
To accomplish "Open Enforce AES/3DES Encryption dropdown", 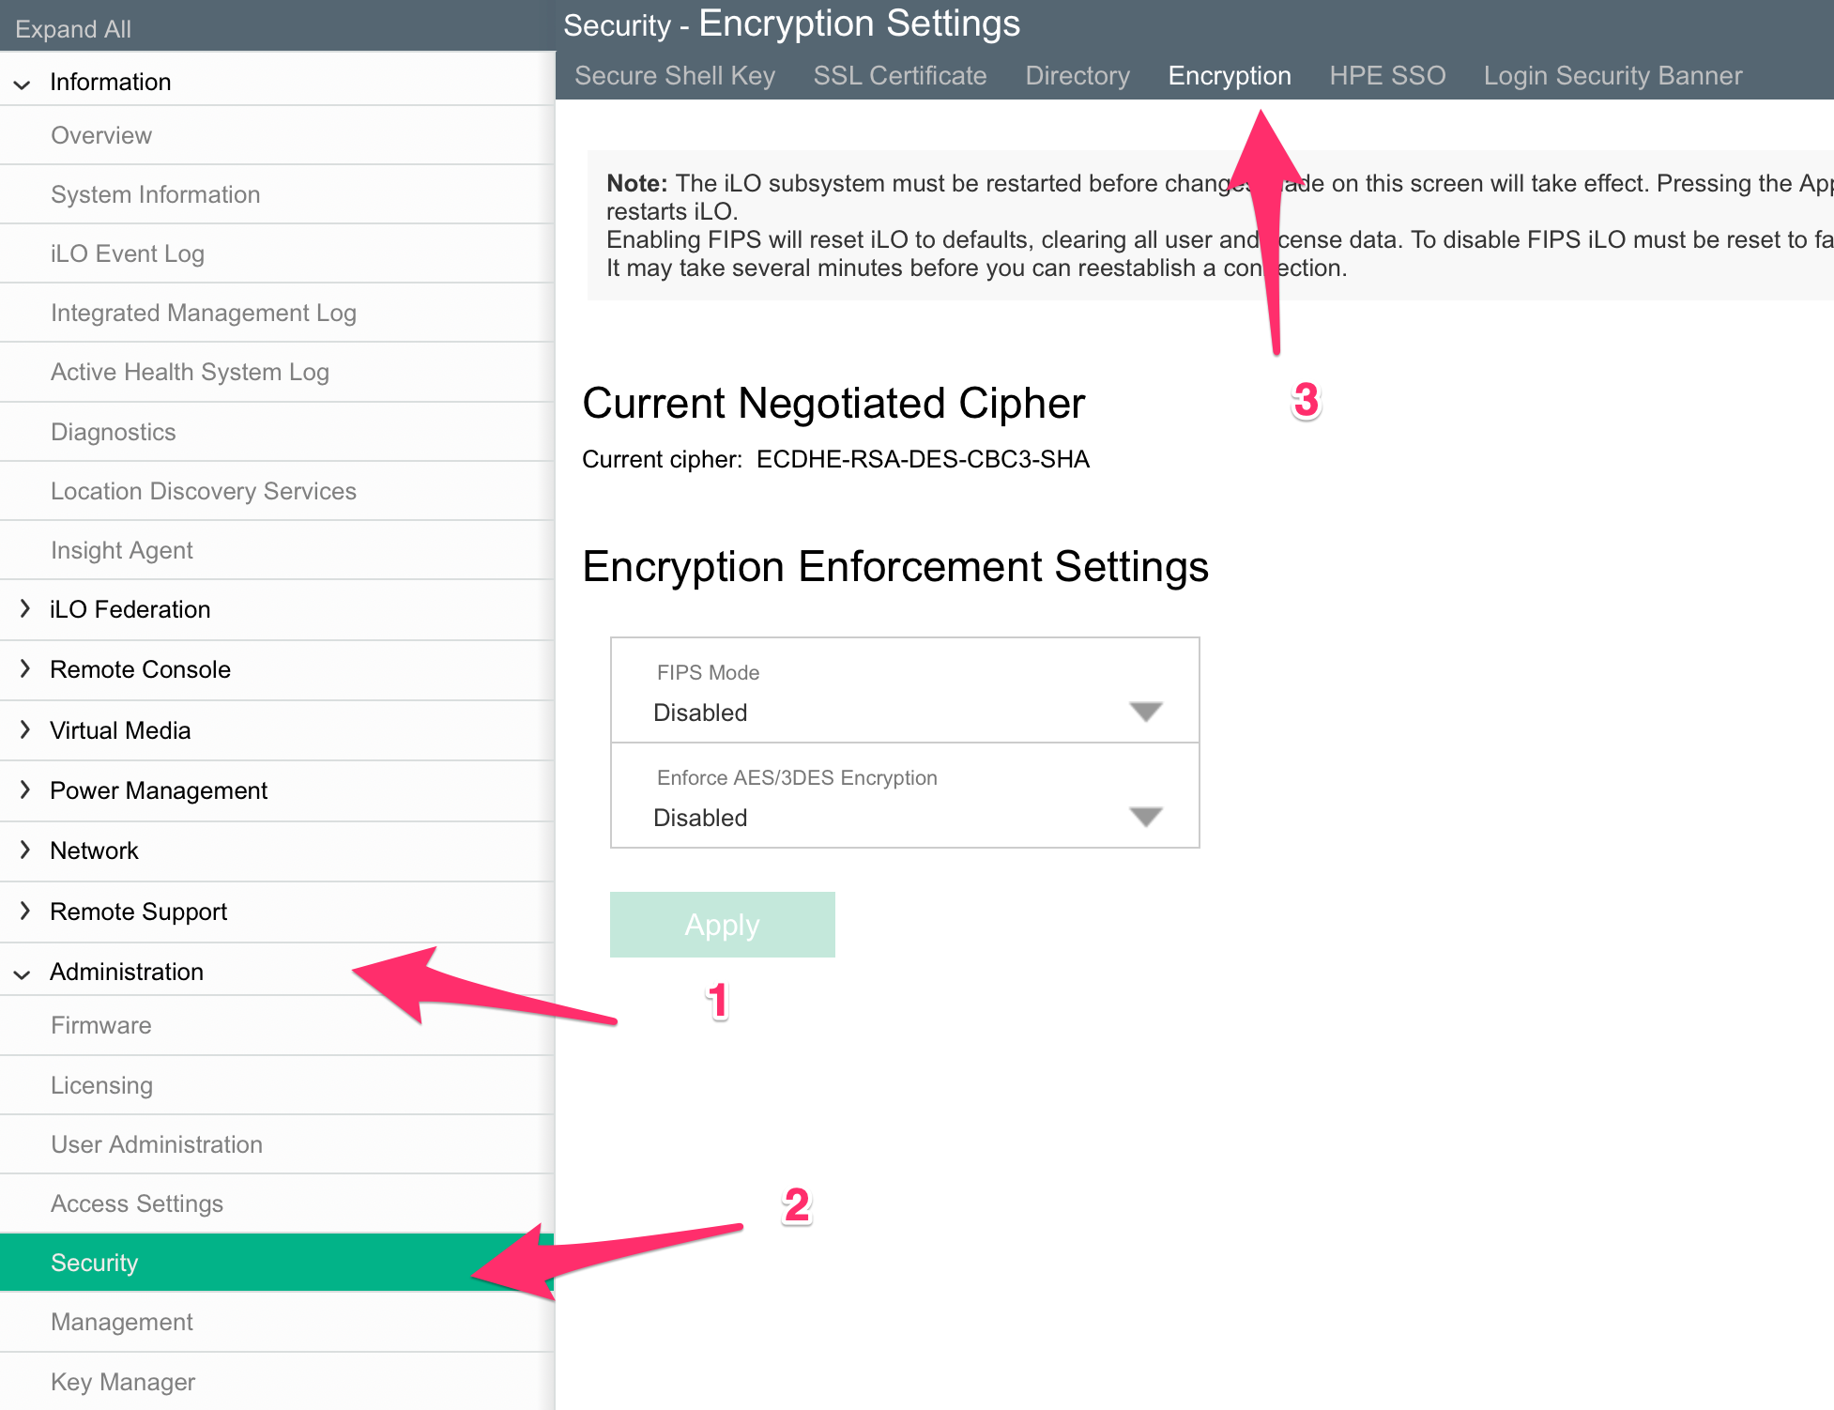I will 905,796.
